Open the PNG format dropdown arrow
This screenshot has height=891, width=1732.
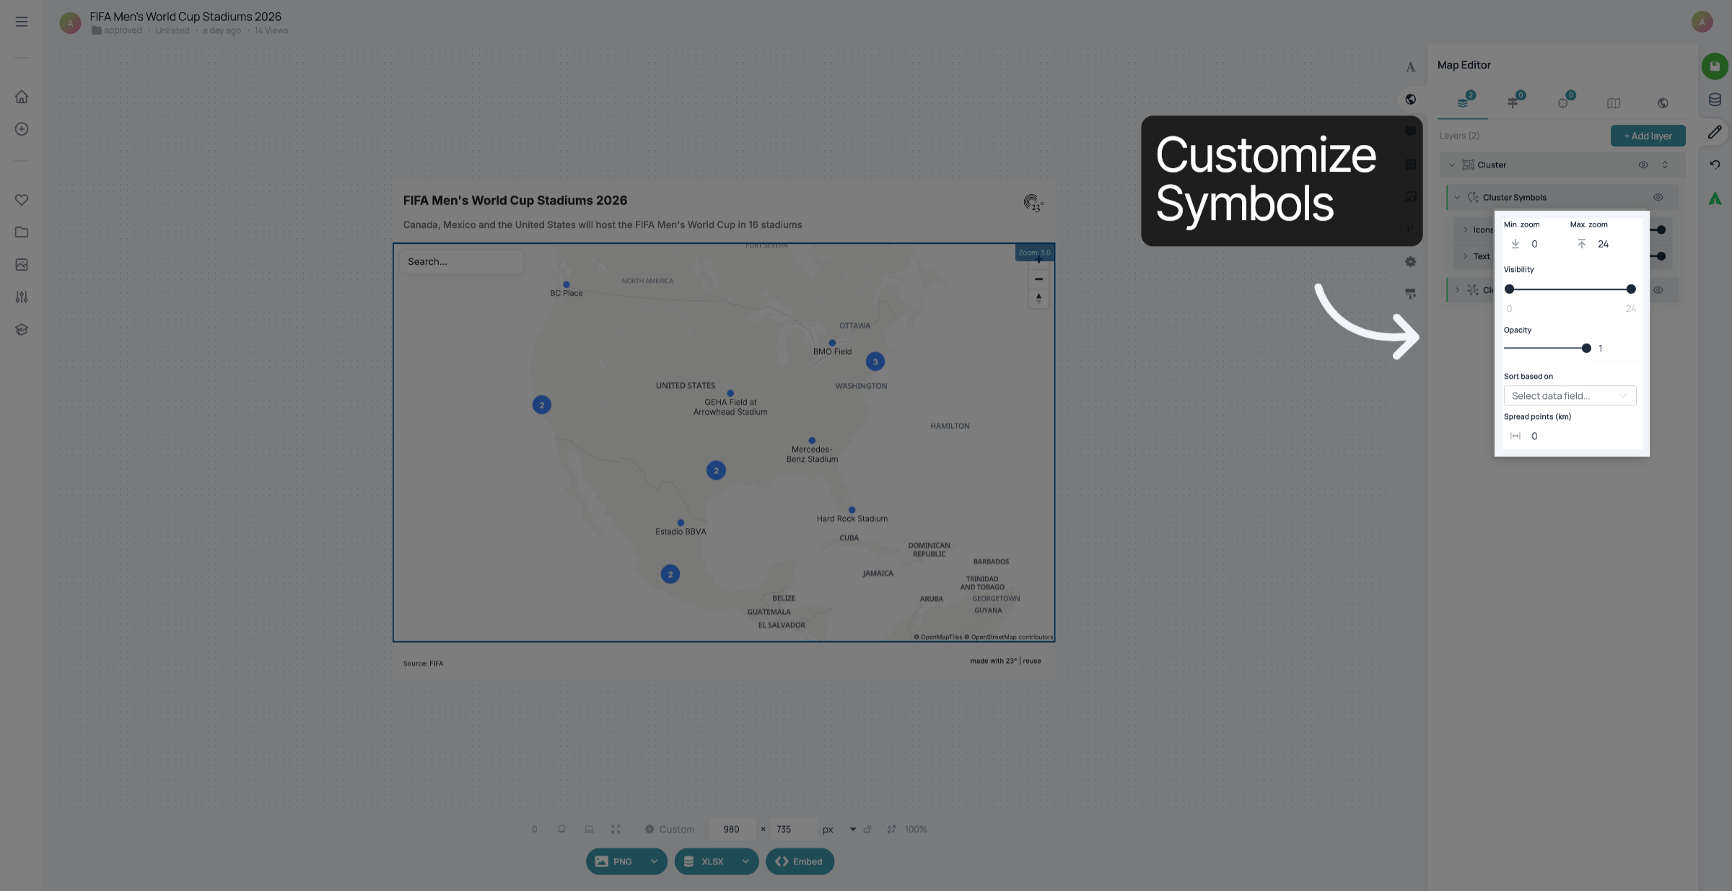(x=654, y=861)
